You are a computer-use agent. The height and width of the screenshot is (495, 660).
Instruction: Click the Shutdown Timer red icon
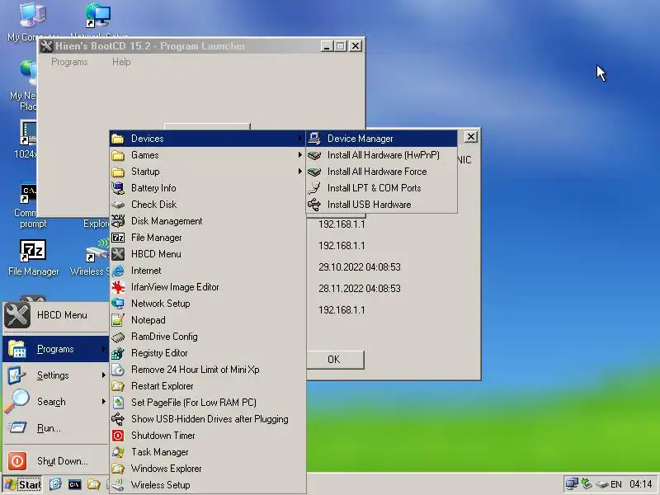(118, 436)
